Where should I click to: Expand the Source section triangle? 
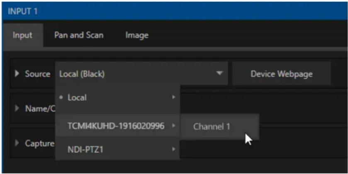[17, 74]
